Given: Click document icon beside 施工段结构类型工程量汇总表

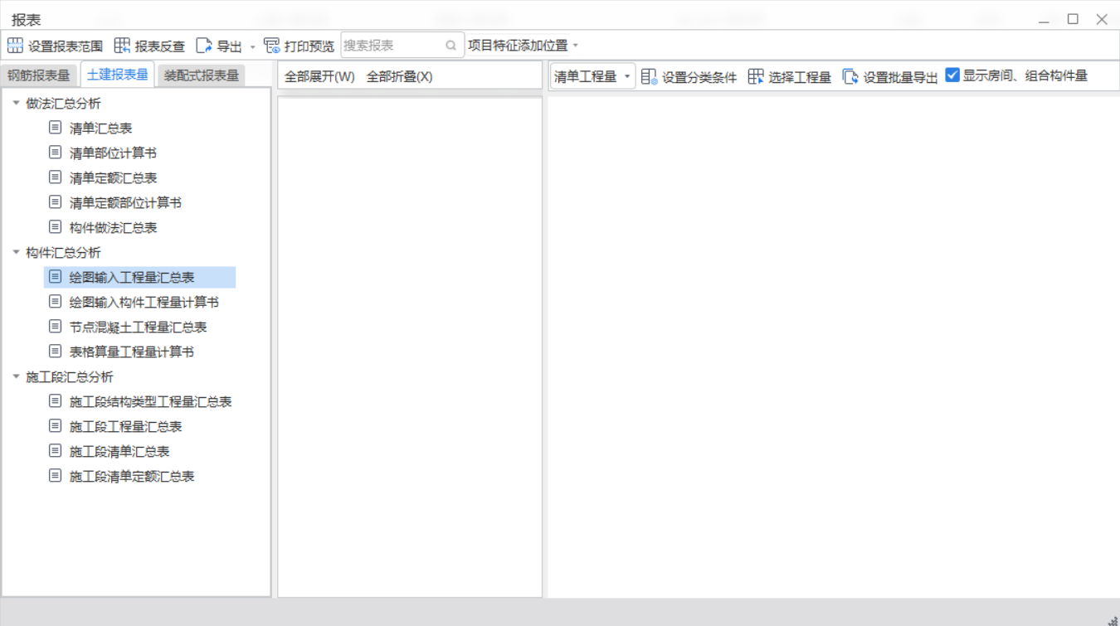Looking at the screenshot, I should 55,401.
